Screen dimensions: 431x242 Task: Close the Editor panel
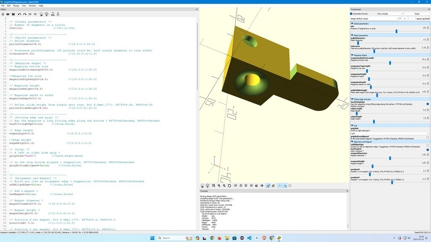point(197,9)
